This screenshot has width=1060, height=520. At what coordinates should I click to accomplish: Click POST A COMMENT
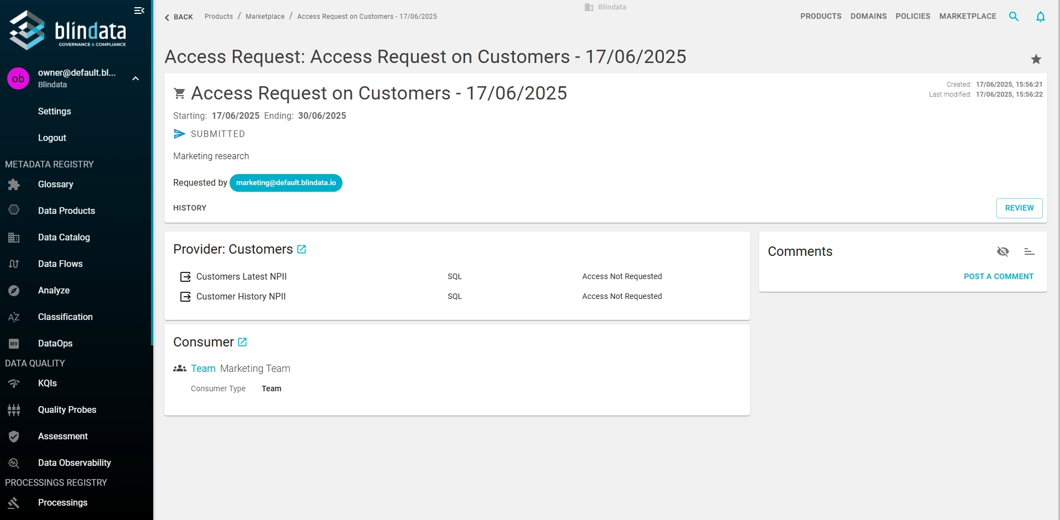(998, 276)
